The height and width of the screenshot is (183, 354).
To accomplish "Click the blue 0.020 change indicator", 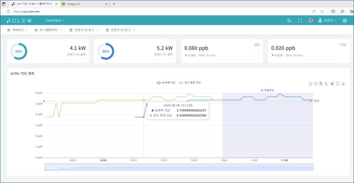I will [x=277, y=55].
